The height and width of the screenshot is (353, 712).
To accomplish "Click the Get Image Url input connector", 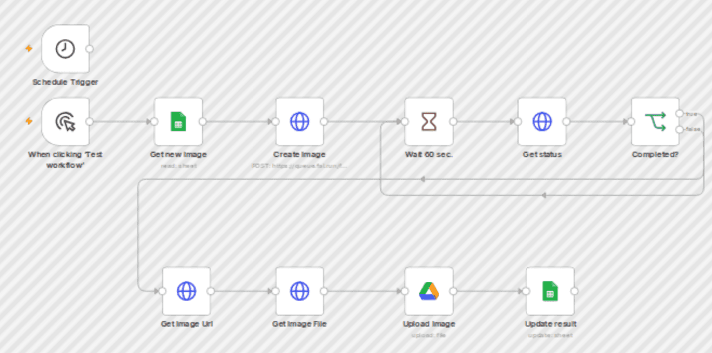I will tap(163, 291).
